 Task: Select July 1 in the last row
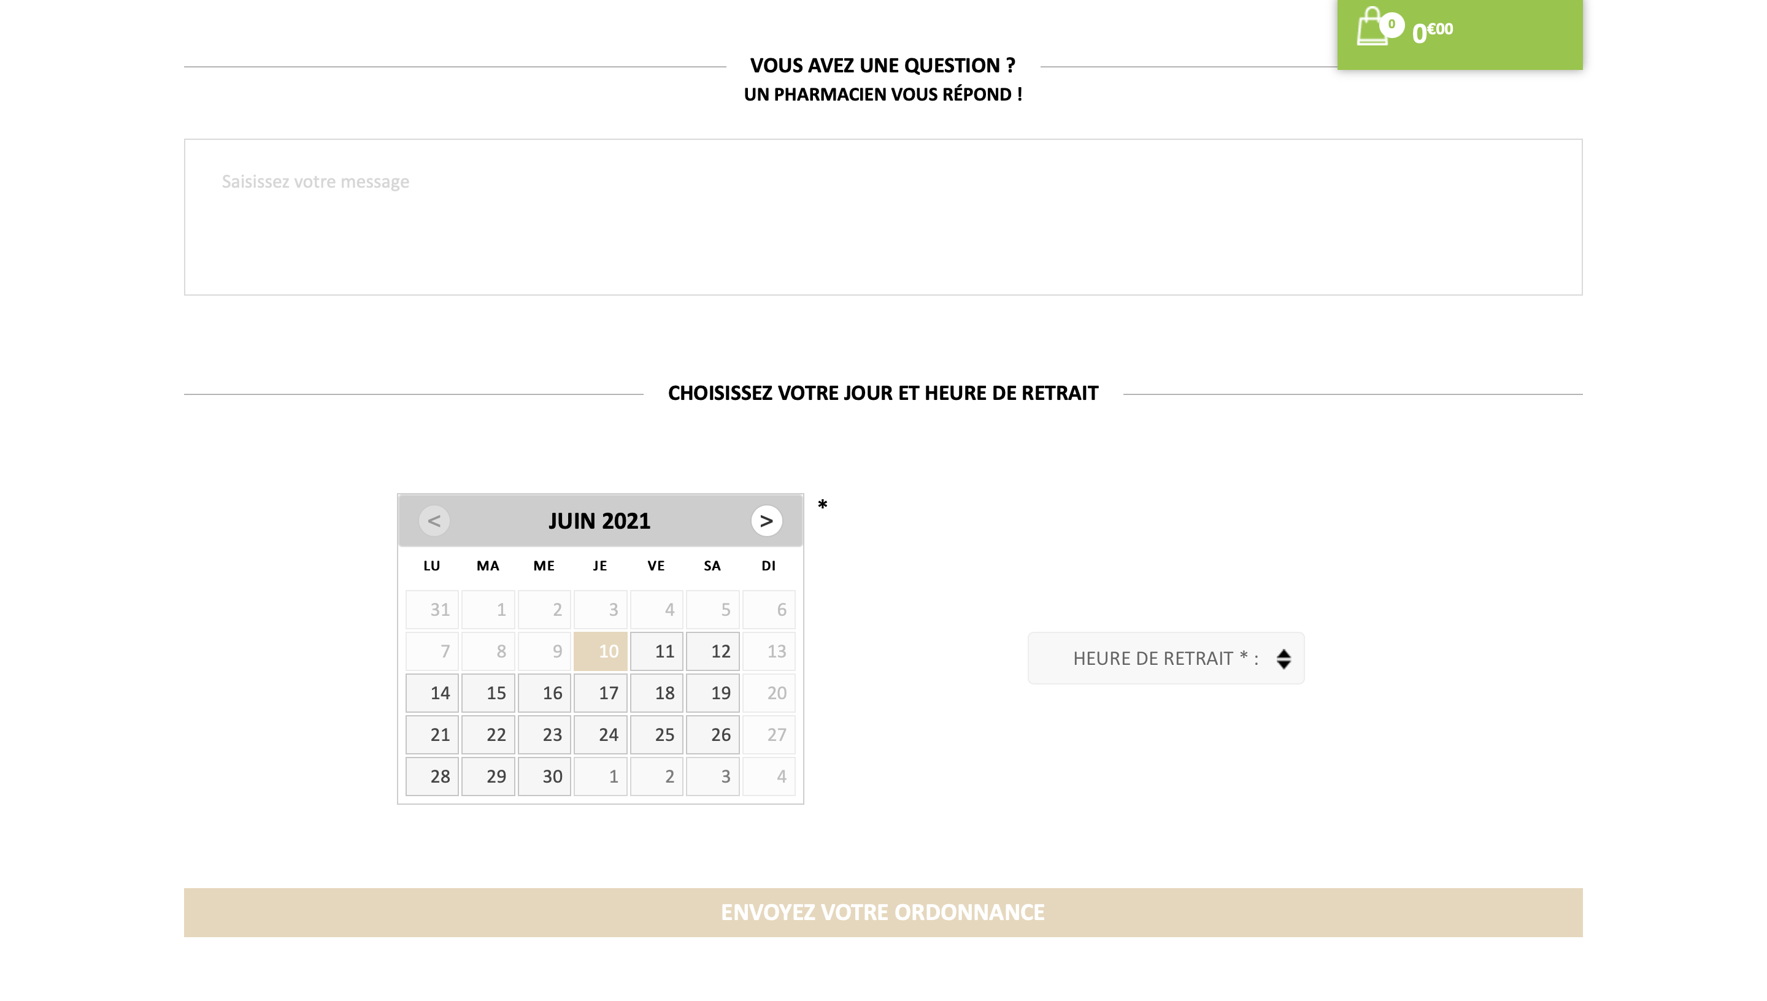point(600,776)
